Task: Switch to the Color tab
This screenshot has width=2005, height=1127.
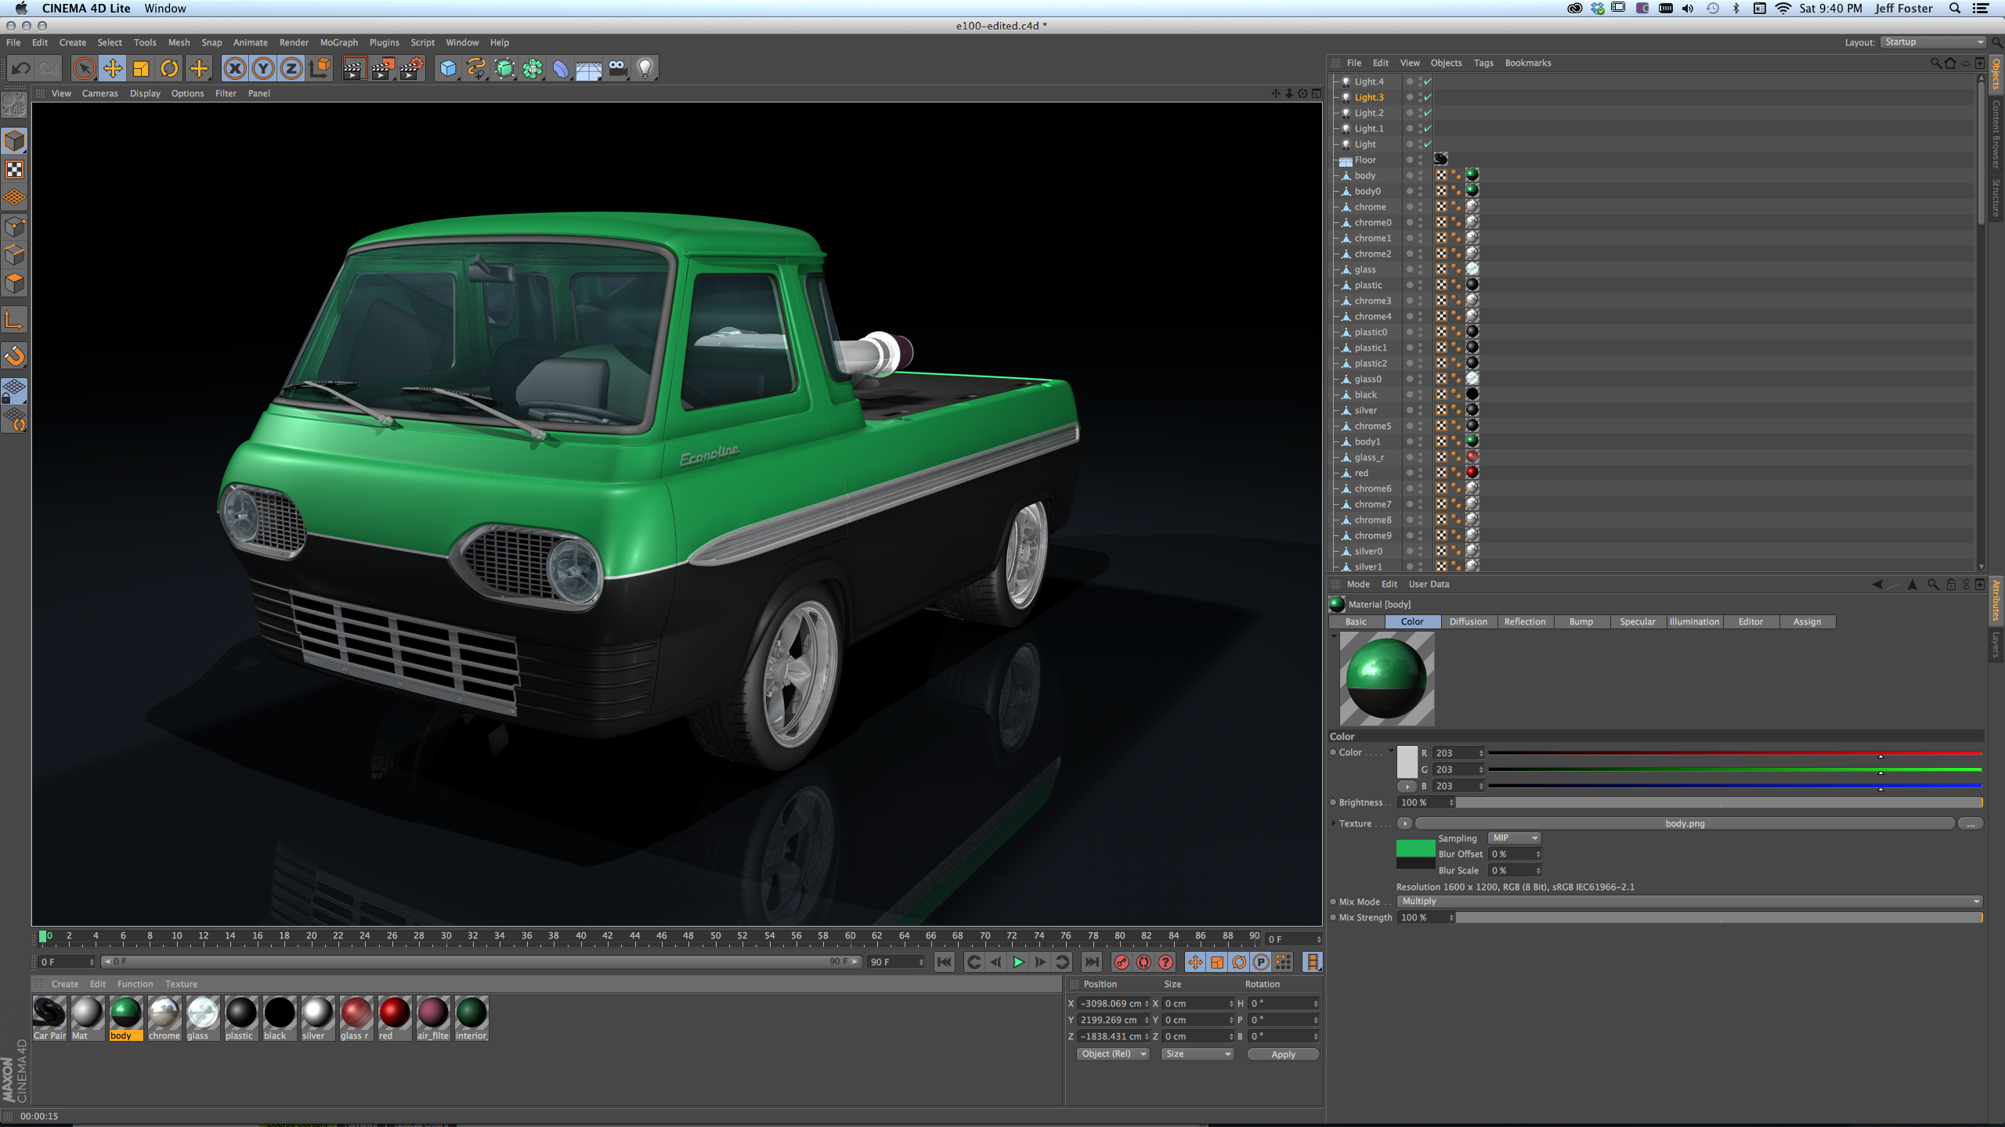Action: 1410,621
